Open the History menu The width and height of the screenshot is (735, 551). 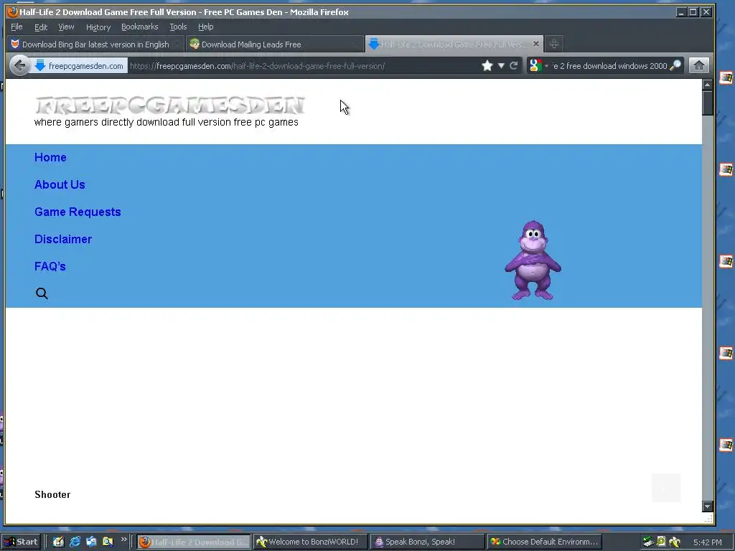98,27
